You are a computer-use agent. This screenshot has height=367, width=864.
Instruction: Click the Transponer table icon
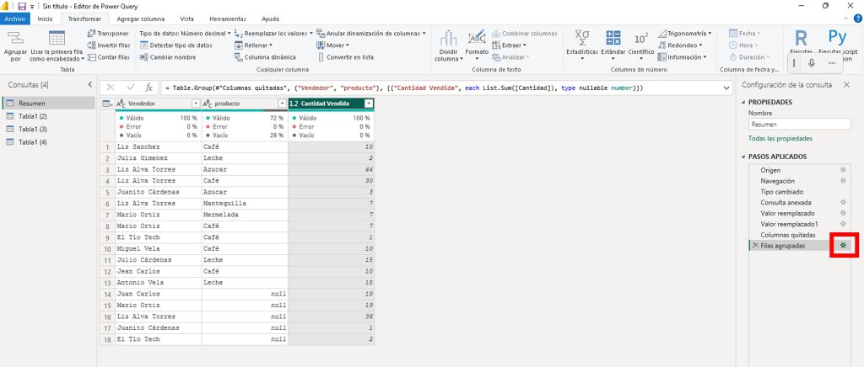tap(92, 34)
